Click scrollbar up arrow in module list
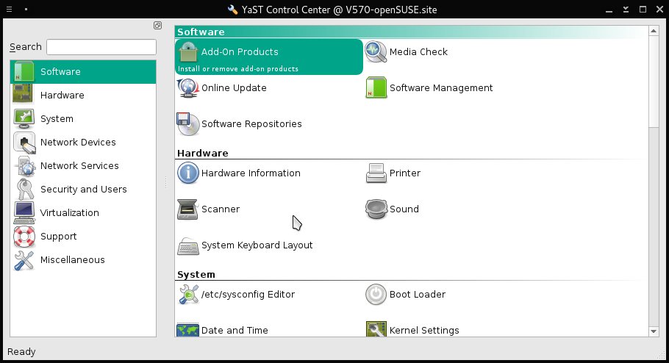669x363 pixels. [654, 31]
